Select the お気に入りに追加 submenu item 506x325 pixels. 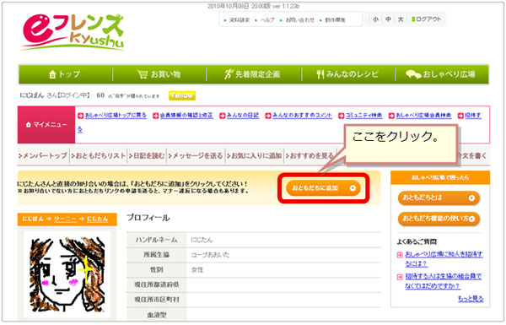tap(255, 155)
